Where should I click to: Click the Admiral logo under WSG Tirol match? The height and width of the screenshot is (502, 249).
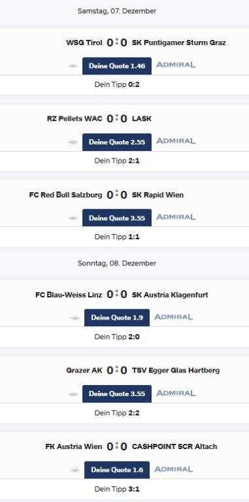[x=176, y=65]
